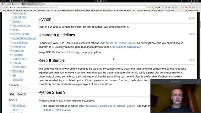This screenshot has width=201, height=113.
Task: Open the EPEL sidebar link
Action: (x=16, y=30)
